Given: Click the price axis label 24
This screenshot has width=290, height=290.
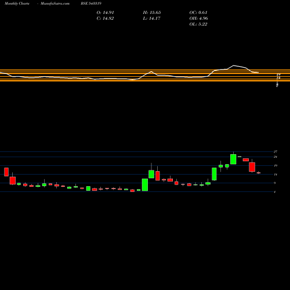Looking at the screenshot, I should (x=275, y=157).
